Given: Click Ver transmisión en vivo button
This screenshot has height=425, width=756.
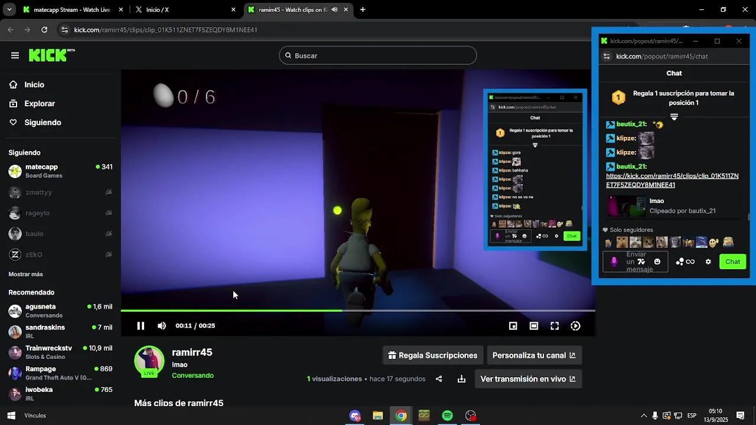Looking at the screenshot, I should coord(528,379).
